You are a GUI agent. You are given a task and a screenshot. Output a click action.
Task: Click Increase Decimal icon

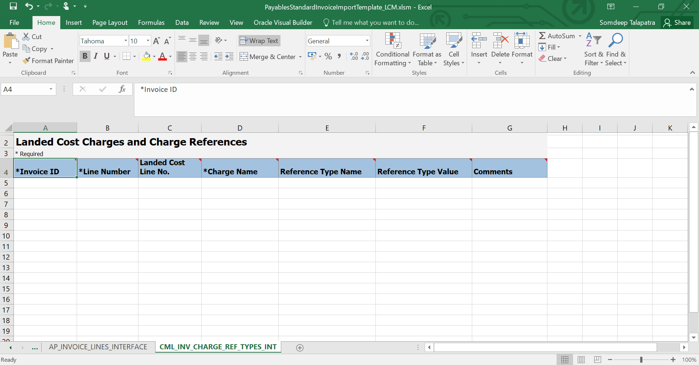click(x=354, y=56)
